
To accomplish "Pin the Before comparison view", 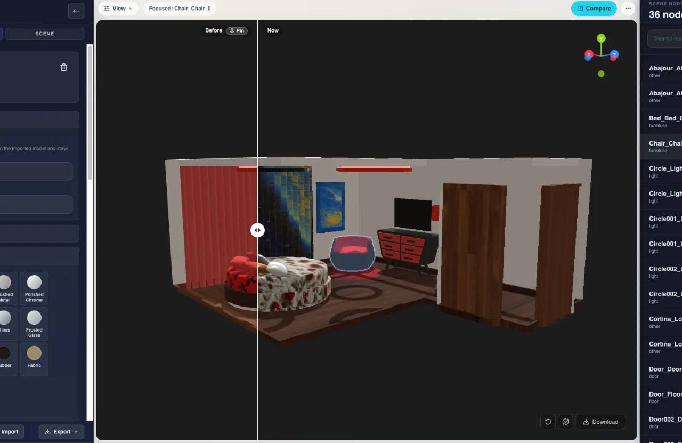I will (x=237, y=31).
